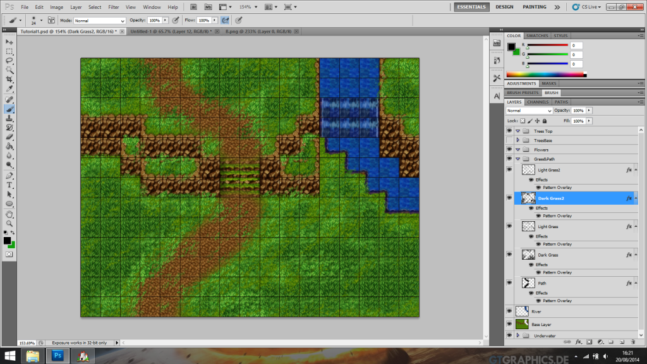Open the Layer menu
Viewport: 647px width, 364px height.
76,7
